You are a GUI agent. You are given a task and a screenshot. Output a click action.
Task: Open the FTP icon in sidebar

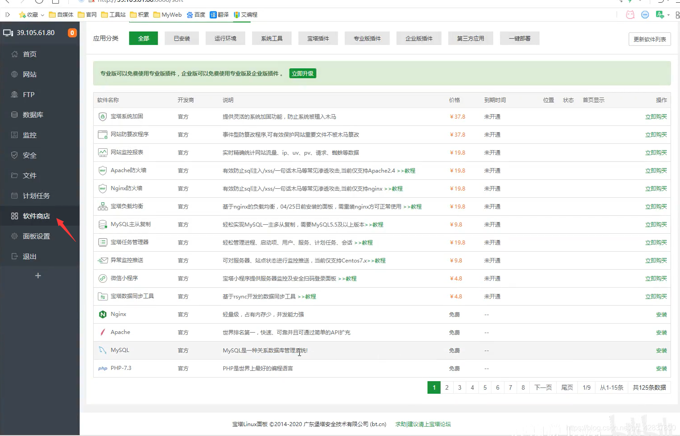pyautogui.click(x=14, y=94)
